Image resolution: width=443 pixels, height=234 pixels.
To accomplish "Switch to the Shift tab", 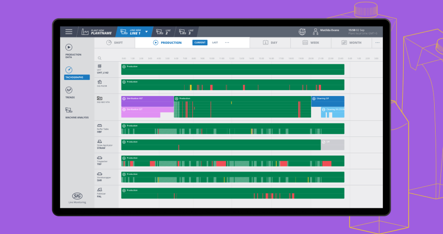I will [114, 43].
